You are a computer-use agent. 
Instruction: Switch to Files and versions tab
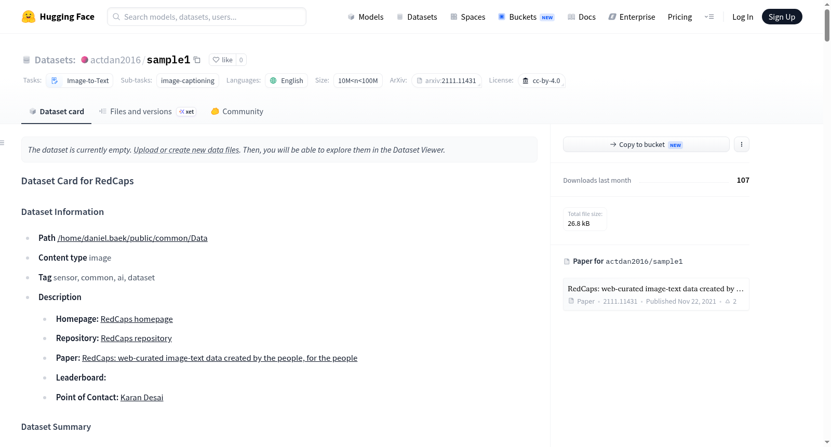tap(148, 112)
